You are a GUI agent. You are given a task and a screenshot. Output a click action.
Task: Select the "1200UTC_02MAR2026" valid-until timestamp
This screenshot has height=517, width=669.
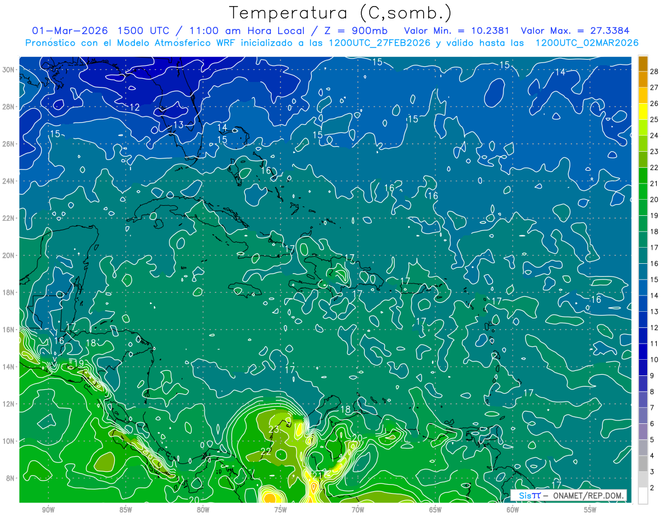tap(586, 43)
